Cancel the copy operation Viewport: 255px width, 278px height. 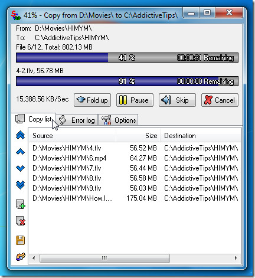(220, 100)
